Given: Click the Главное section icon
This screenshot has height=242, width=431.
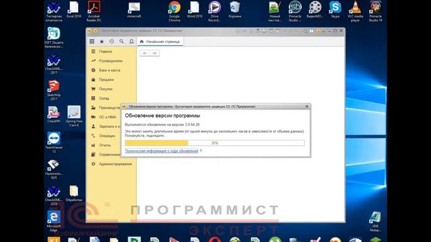Looking at the screenshot, I should pyautogui.click(x=93, y=52).
